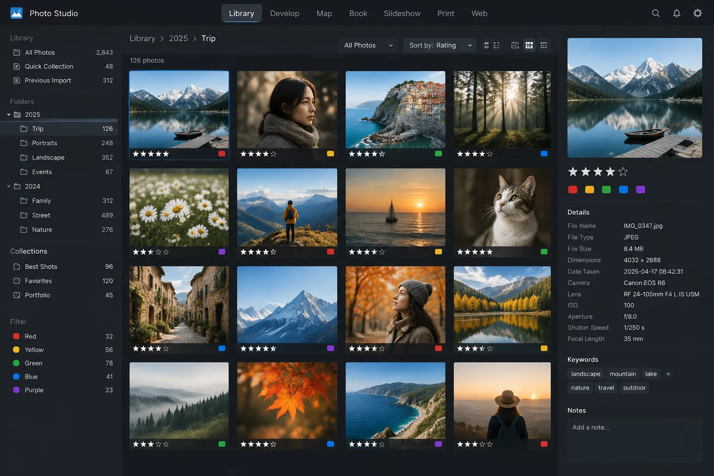
Task: Click the Favorites collection icon
Action: pyautogui.click(x=17, y=281)
